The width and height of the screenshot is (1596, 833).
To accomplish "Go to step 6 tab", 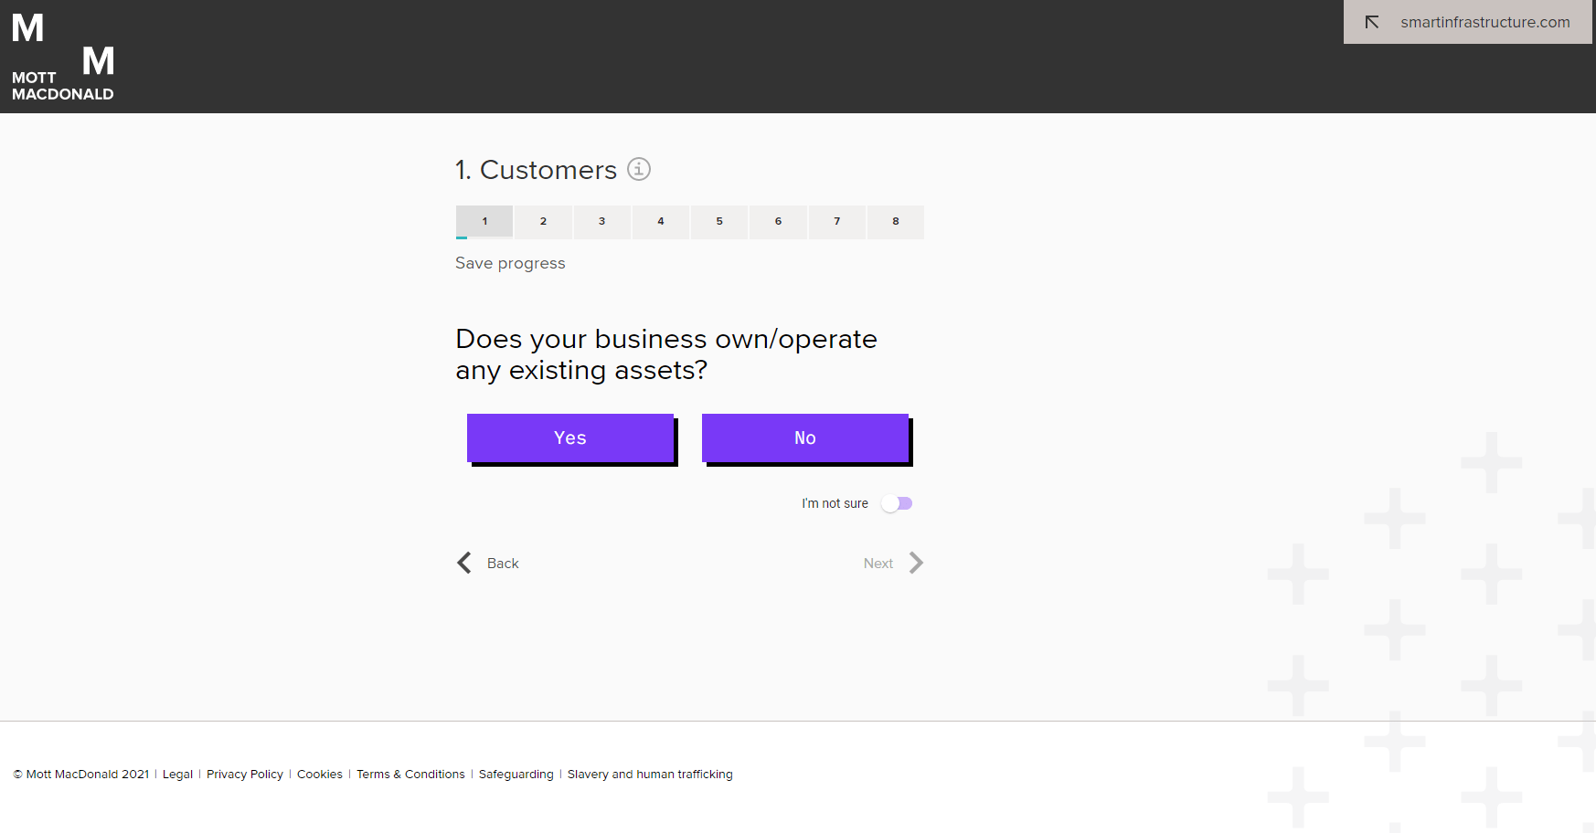I will coord(778,222).
